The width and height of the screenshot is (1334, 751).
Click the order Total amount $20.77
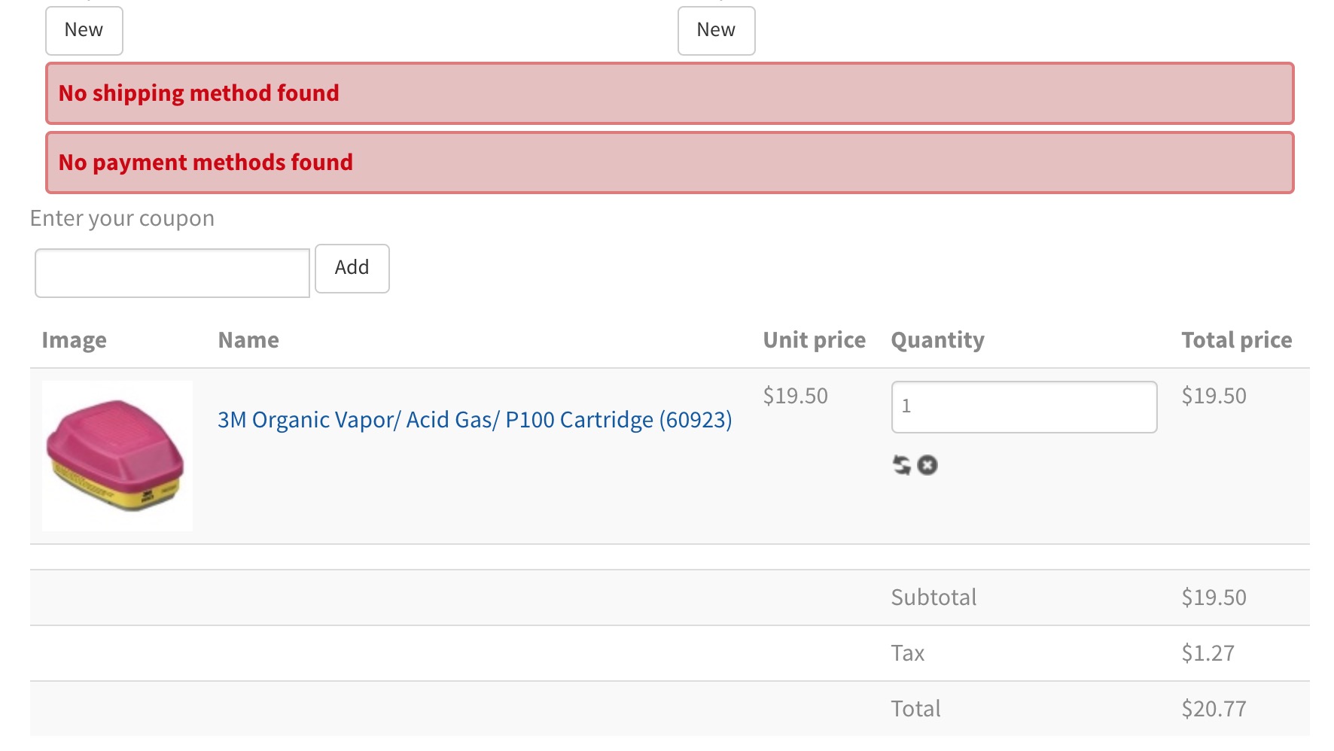pos(1214,709)
